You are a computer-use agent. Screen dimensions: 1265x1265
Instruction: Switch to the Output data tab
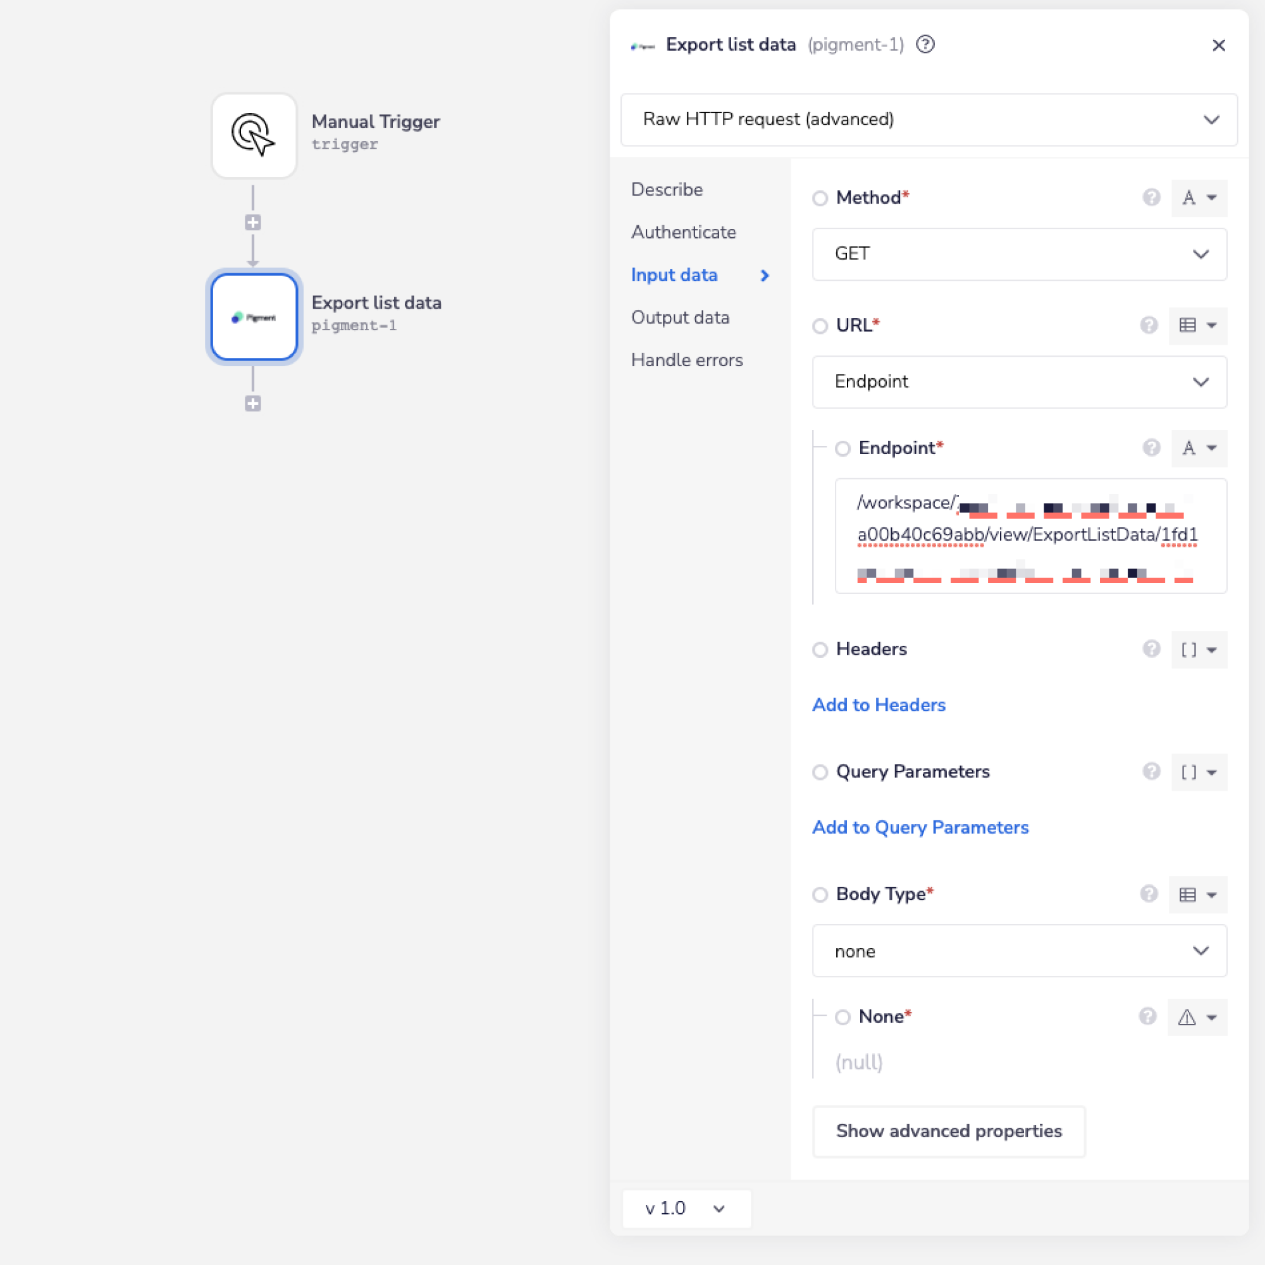pos(680,318)
